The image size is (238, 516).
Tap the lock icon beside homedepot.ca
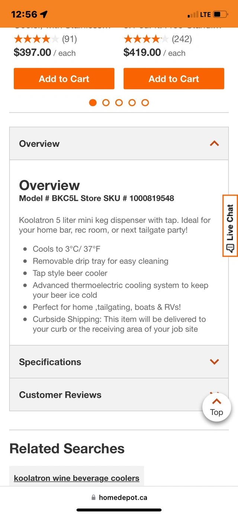pos(93,497)
